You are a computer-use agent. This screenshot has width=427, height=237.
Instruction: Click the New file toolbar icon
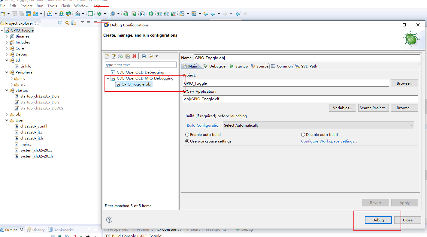(x=3, y=14)
